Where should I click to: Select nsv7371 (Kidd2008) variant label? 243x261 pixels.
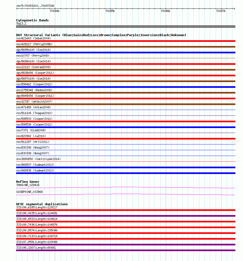[x=31, y=130]
